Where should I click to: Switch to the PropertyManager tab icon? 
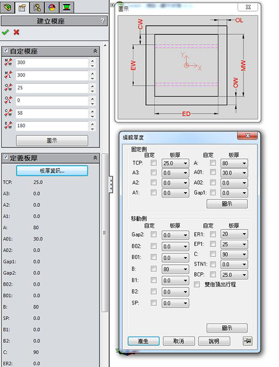(x=22, y=8)
